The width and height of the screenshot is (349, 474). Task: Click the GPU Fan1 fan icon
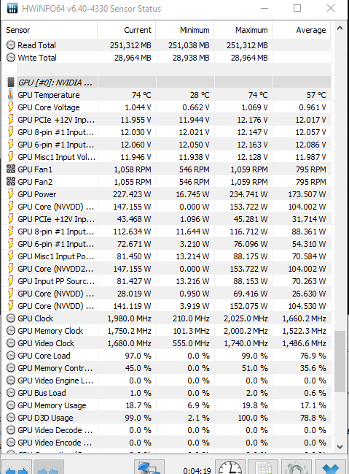tap(10, 169)
